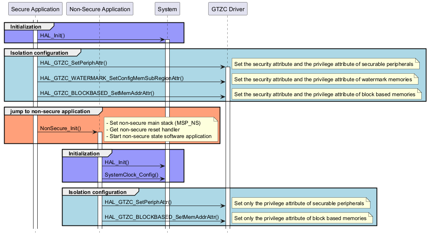
Task: Click the upper Isolation configuration group label
Action: (39, 53)
